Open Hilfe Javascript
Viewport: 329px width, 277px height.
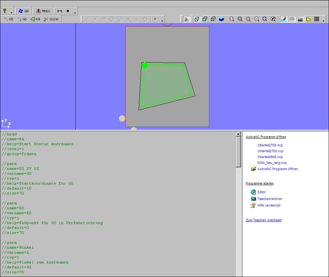click(269, 205)
